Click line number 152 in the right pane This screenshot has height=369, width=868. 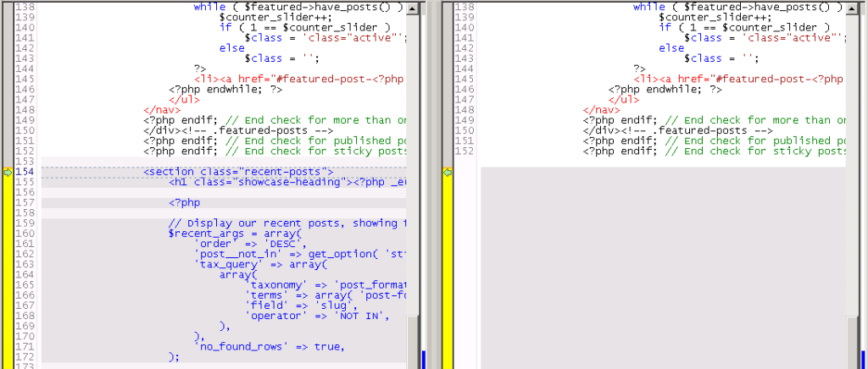click(x=464, y=151)
